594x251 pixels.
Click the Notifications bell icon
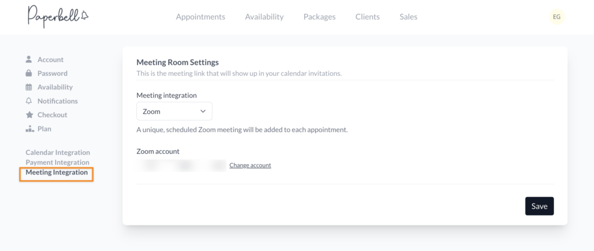point(29,101)
